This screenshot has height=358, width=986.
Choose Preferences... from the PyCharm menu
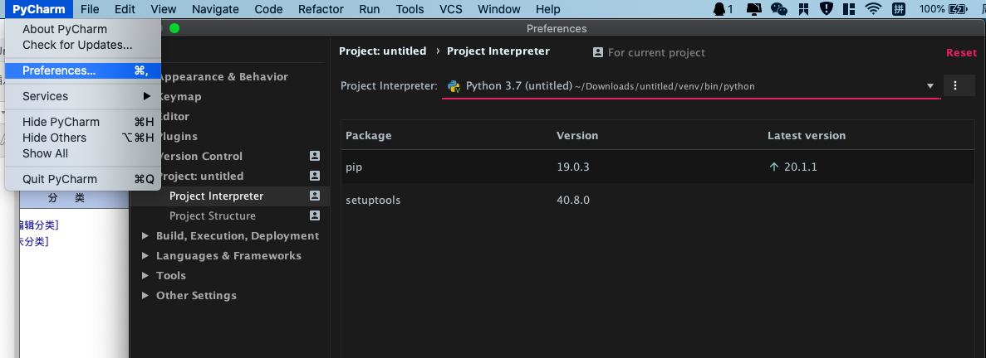(59, 70)
